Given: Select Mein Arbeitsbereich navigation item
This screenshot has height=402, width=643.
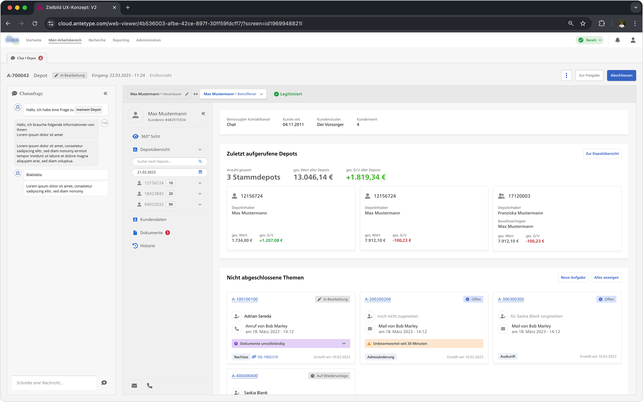Looking at the screenshot, I should (x=65, y=40).
